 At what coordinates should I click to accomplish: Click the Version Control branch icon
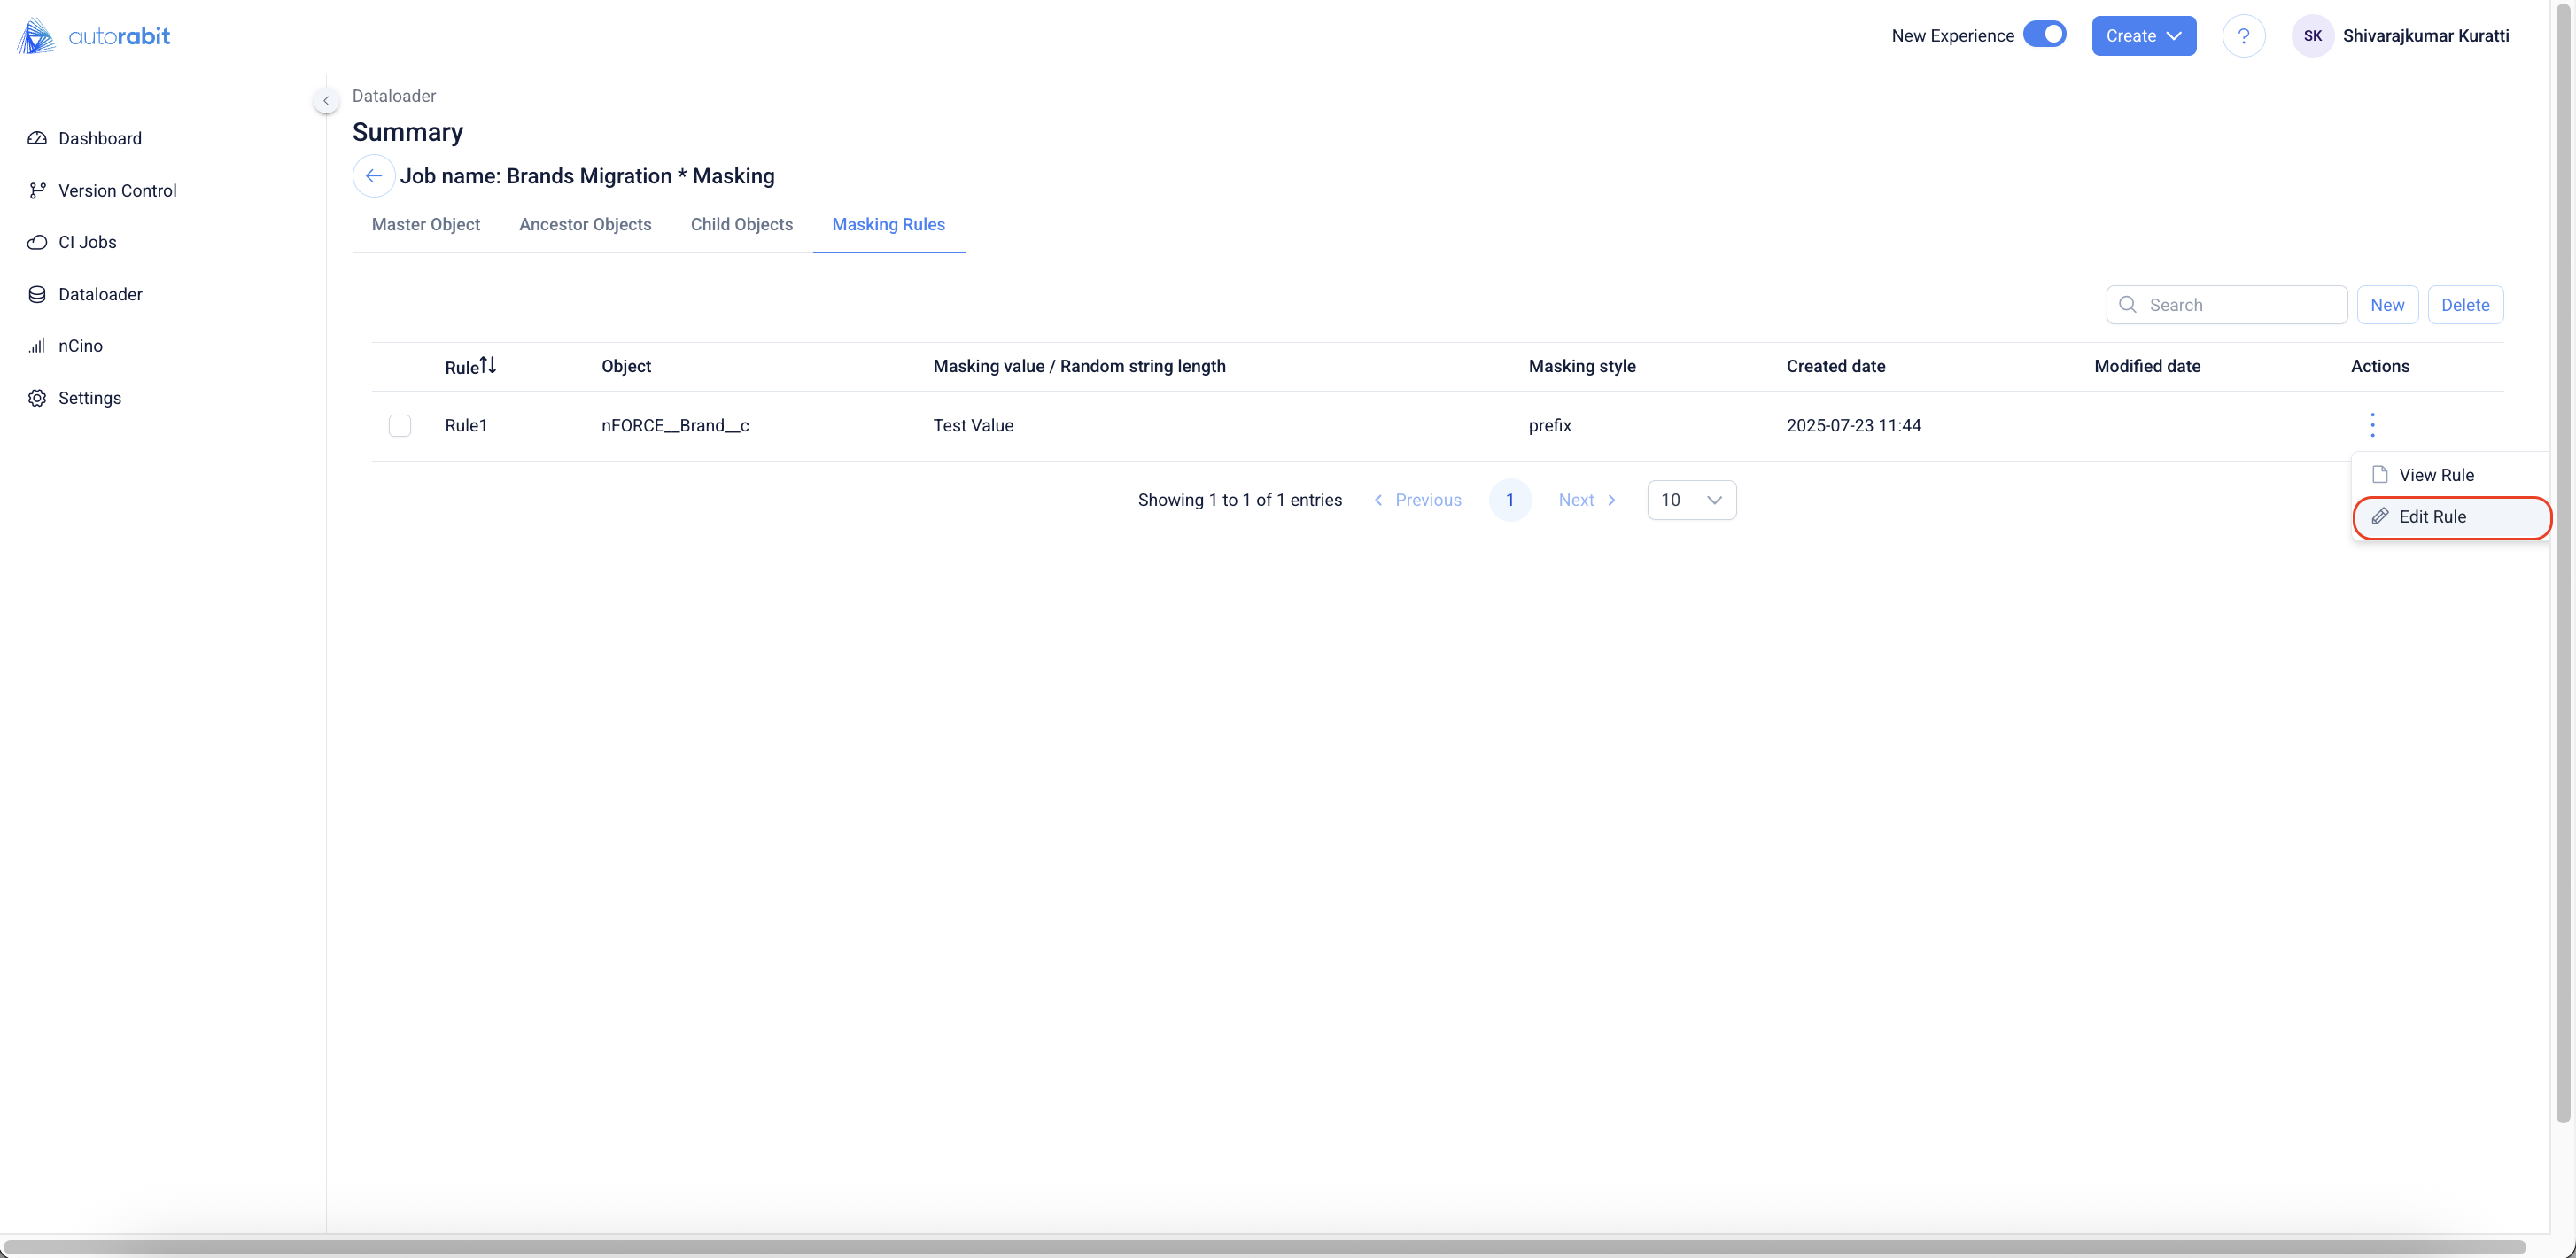(x=37, y=190)
